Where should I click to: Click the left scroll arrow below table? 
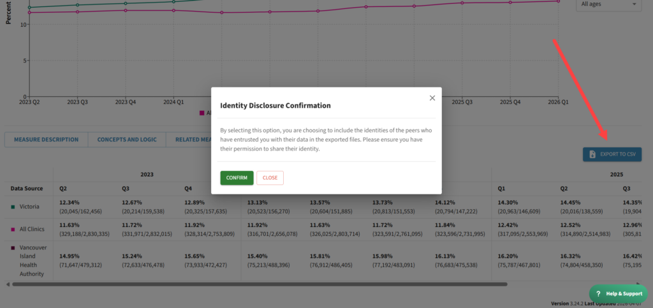(7, 284)
